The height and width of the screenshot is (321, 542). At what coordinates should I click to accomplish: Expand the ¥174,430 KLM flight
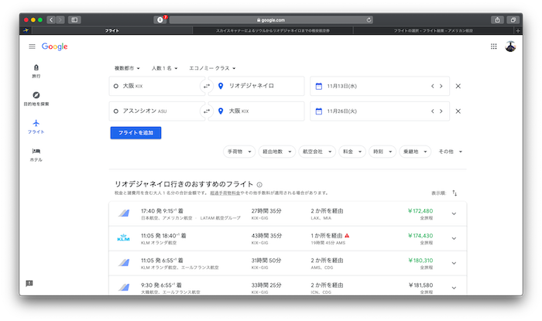tap(454, 238)
